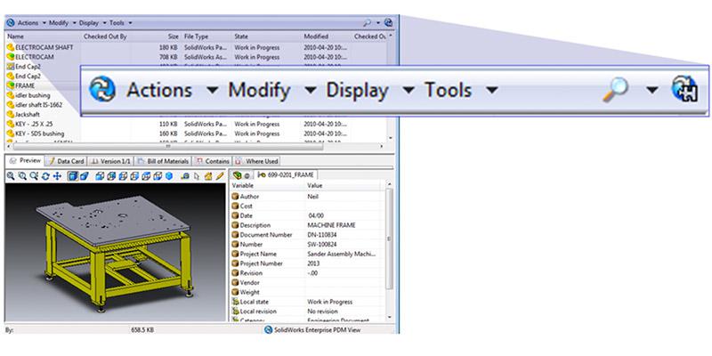Open the Bill of Materials tab
712x356 pixels.
163,161
